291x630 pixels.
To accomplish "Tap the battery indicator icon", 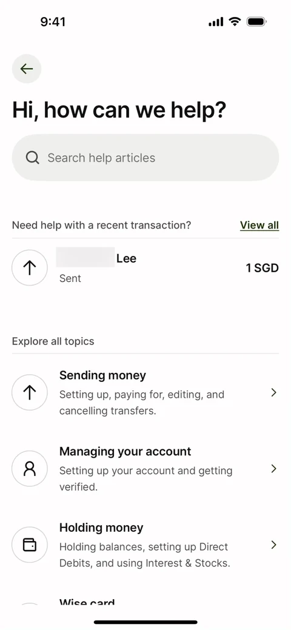I will (257, 22).
